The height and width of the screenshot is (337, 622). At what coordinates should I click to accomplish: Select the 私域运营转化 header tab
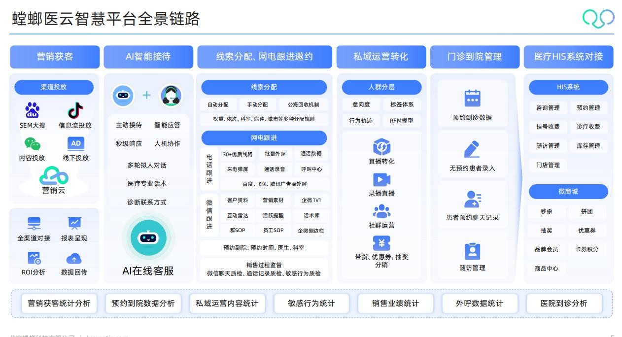point(380,57)
